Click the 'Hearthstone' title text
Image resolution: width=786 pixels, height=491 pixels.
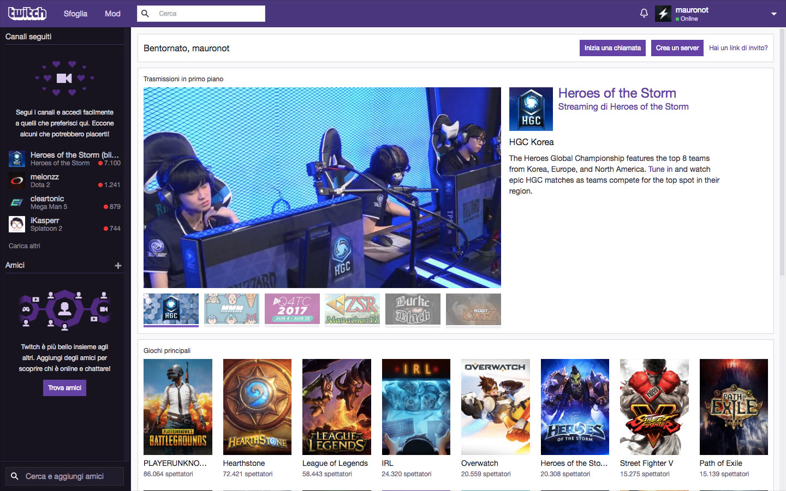click(x=244, y=463)
